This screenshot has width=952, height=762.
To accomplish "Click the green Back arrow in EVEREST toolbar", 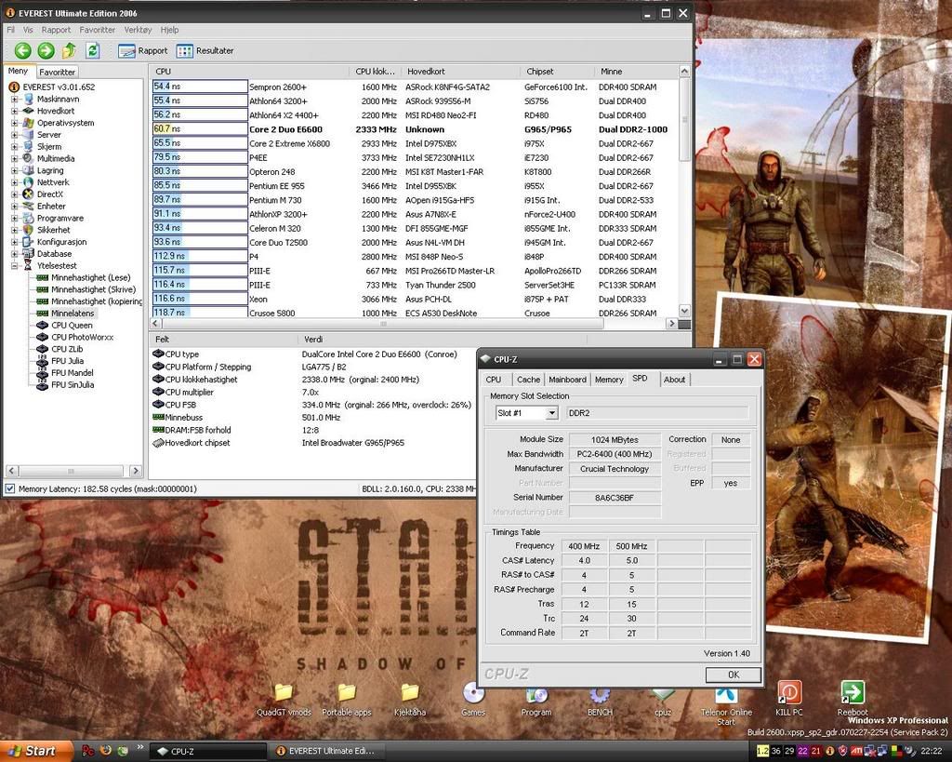I will tap(23, 51).
